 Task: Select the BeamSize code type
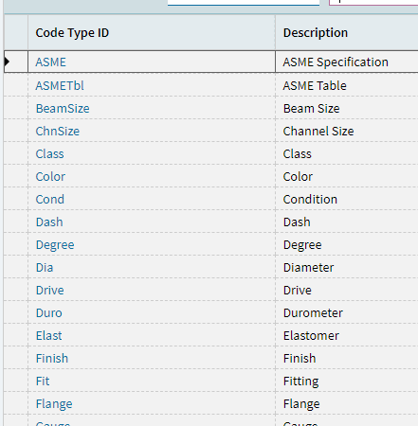63,109
